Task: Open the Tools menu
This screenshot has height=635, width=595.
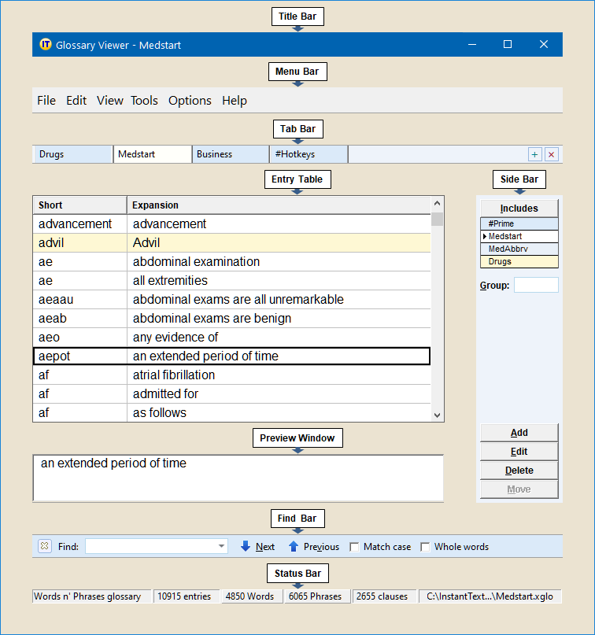Action: click(144, 101)
